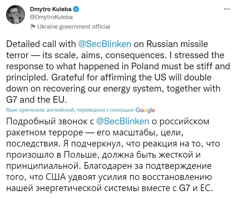Click the closing 'G7 и ЕС.' text
Viewport: 237px width, 199px height.
pyautogui.click(x=196, y=188)
